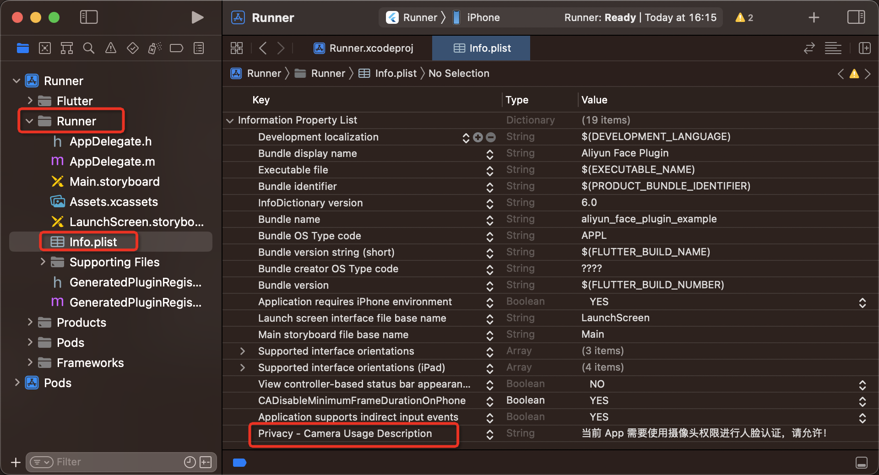879x475 pixels.
Task: Toggle the left sidebar visibility
Action: click(x=88, y=17)
